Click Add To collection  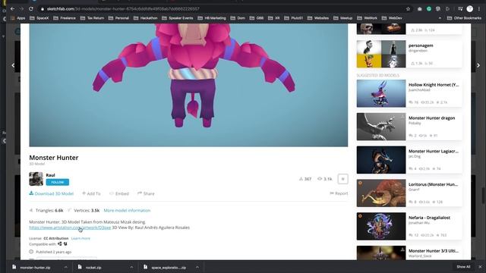91,193
